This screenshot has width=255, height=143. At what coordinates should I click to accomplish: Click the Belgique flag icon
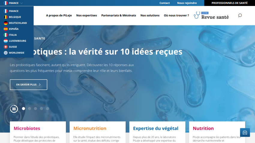pos(6,17)
